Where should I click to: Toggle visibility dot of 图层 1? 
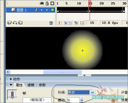[x=42, y=10]
